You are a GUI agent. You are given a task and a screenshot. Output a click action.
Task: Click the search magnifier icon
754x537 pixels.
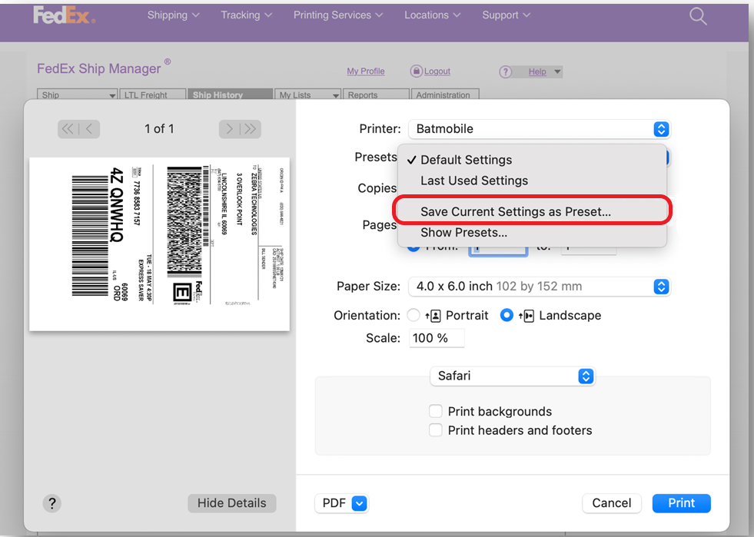point(697,15)
